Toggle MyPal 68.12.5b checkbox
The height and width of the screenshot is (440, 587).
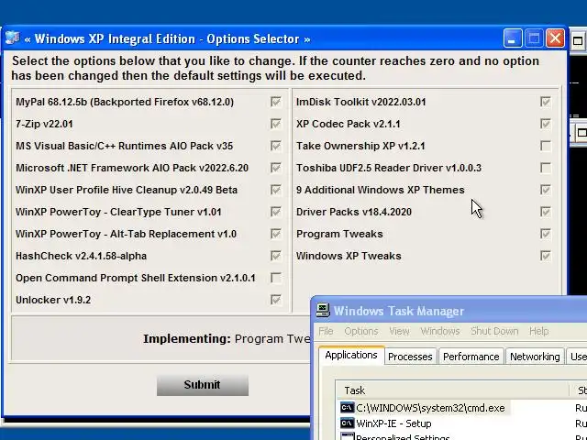pyautogui.click(x=276, y=102)
